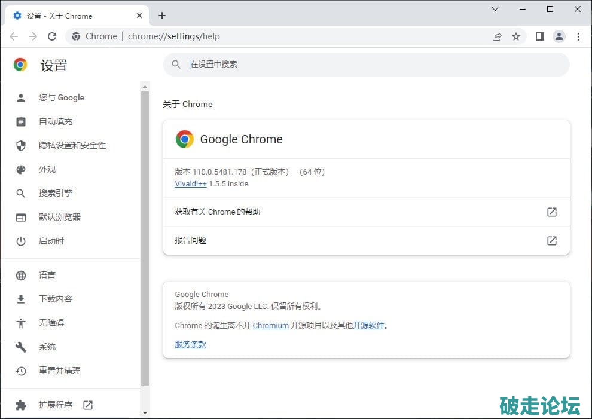Viewport: 592px width, 419px height.
Task: Go to 搜索引擎 settings
Action: coord(56,193)
